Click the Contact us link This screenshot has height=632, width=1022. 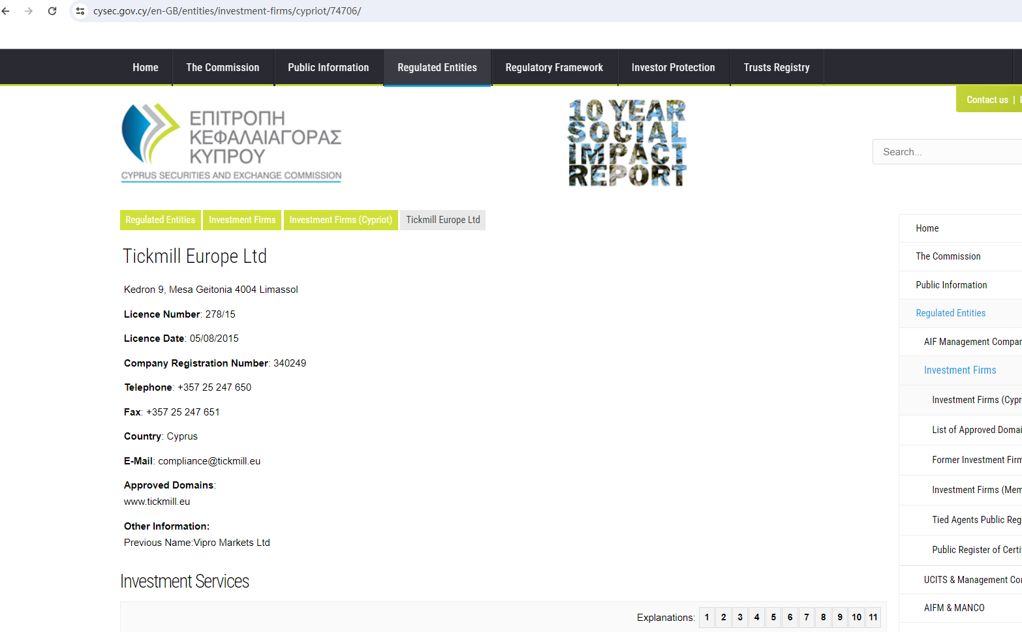click(987, 100)
